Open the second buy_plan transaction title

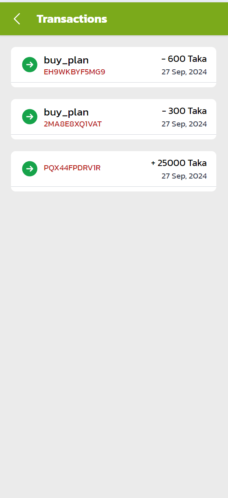(x=66, y=112)
